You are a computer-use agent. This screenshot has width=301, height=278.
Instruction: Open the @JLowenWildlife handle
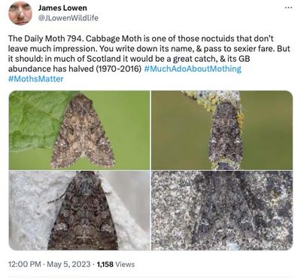coord(68,18)
